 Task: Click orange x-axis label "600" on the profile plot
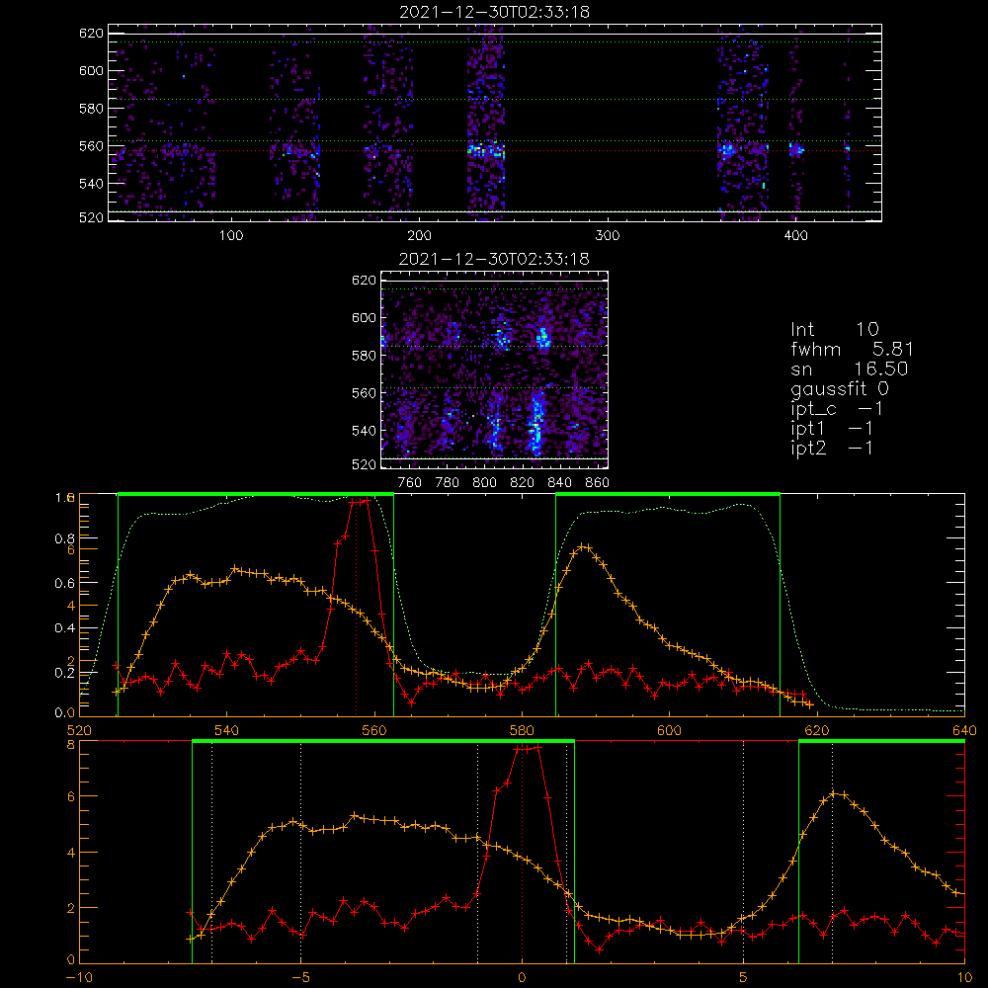(669, 730)
